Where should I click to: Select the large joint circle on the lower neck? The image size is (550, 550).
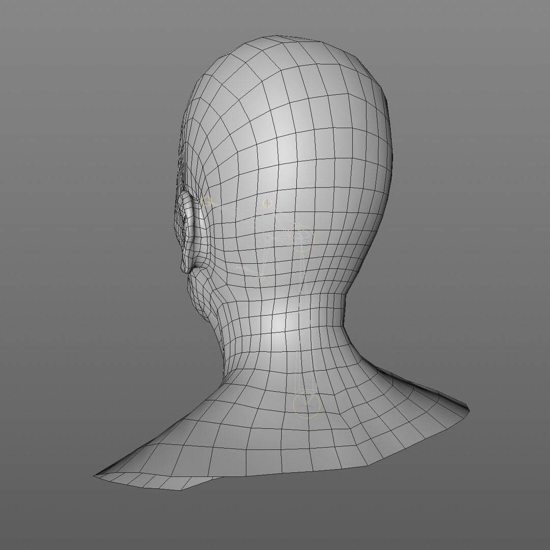click(x=307, y=405)
